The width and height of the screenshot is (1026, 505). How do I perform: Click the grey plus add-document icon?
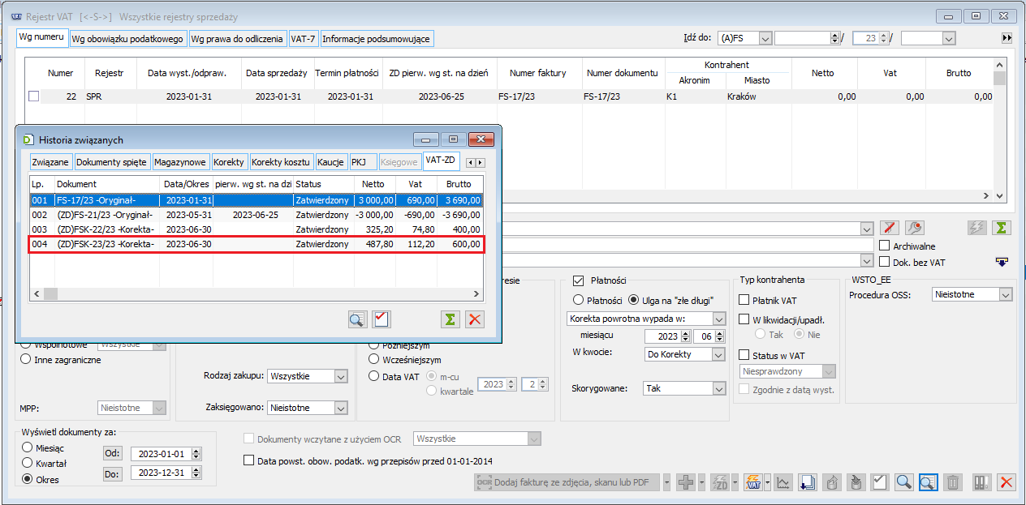point(686,482)
